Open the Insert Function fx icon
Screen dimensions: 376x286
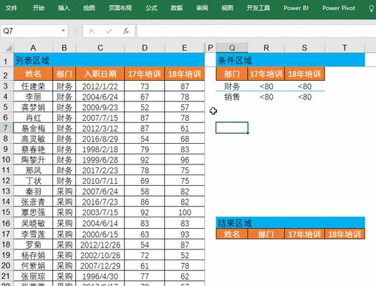[126, 31]
